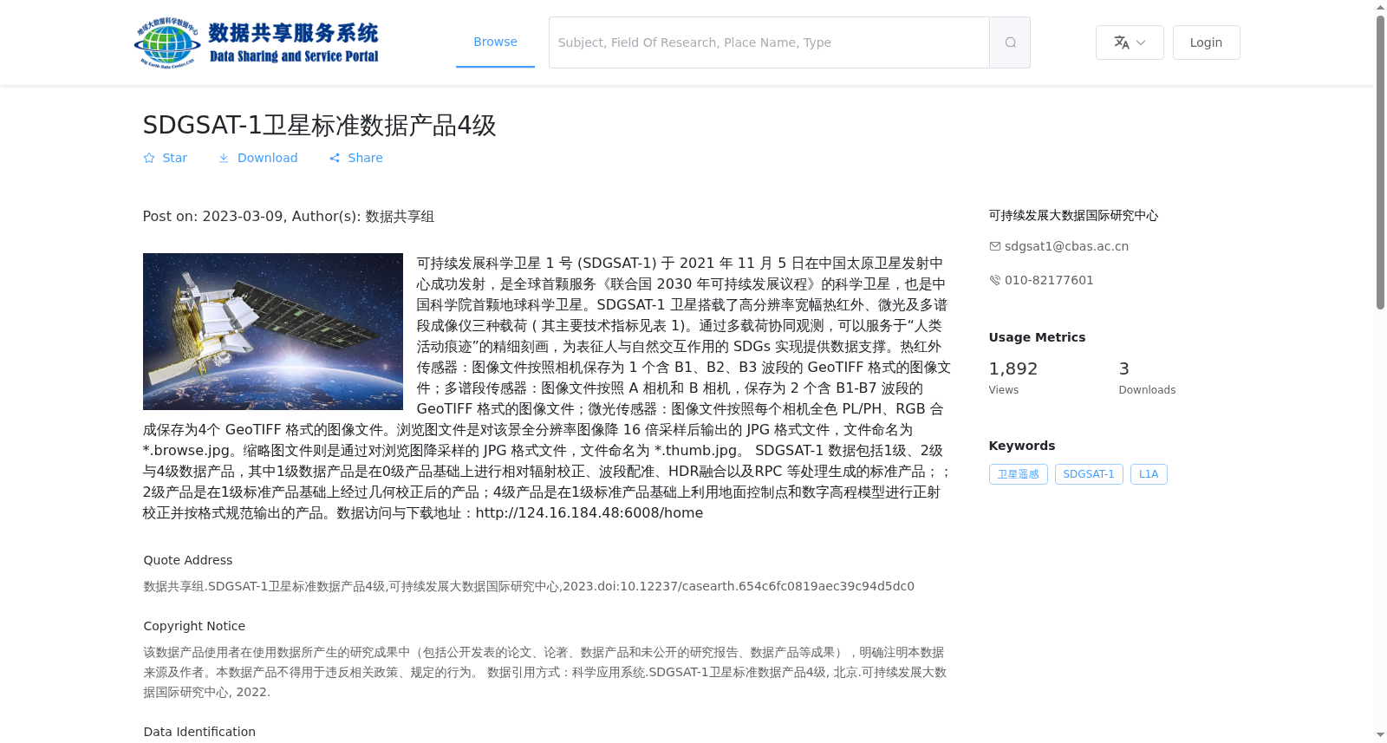Select the L1A keyword tag
1387x743 pixels.
click(1149, 474)
